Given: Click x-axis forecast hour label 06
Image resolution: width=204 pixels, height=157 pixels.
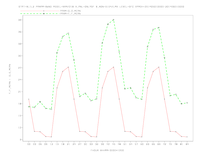Looking at the screenshot, I should [40, 144].
